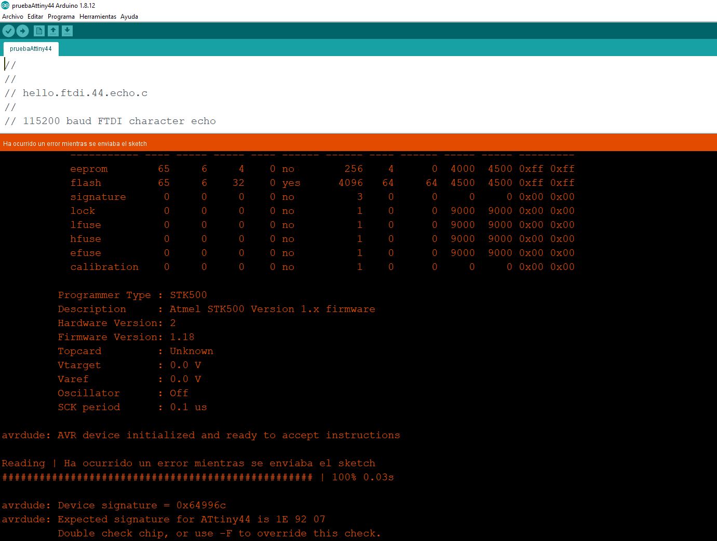
Task: Click the 4096 size value in flash row
Action: coord(350,183)
